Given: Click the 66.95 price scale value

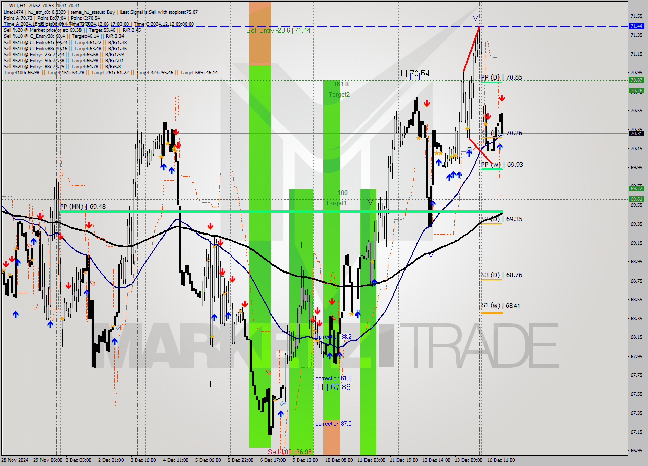Looking at the screenshot, I should click(x=637, y=450).
